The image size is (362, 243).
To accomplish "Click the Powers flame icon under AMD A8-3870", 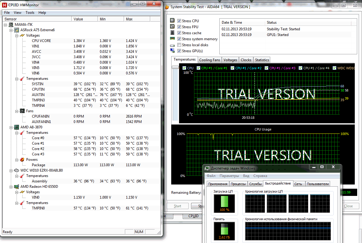I will click(x=22, y=160).
